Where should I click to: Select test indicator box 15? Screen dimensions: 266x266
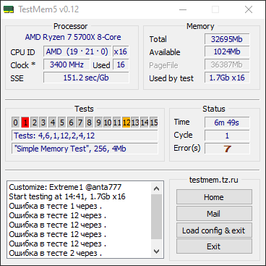pyautogui.click(x=154, y=122)
